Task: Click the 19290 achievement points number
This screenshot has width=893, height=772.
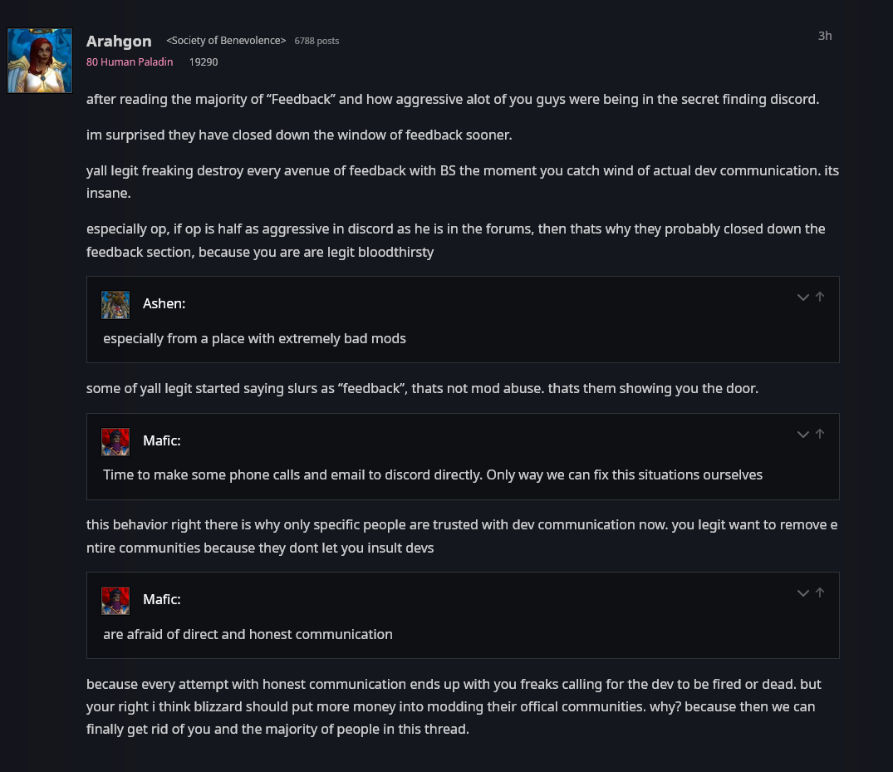Action: pos(204,61)
